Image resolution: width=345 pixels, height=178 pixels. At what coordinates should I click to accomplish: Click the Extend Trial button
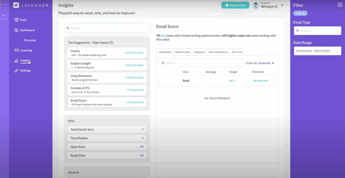click(x=235, y=5)
